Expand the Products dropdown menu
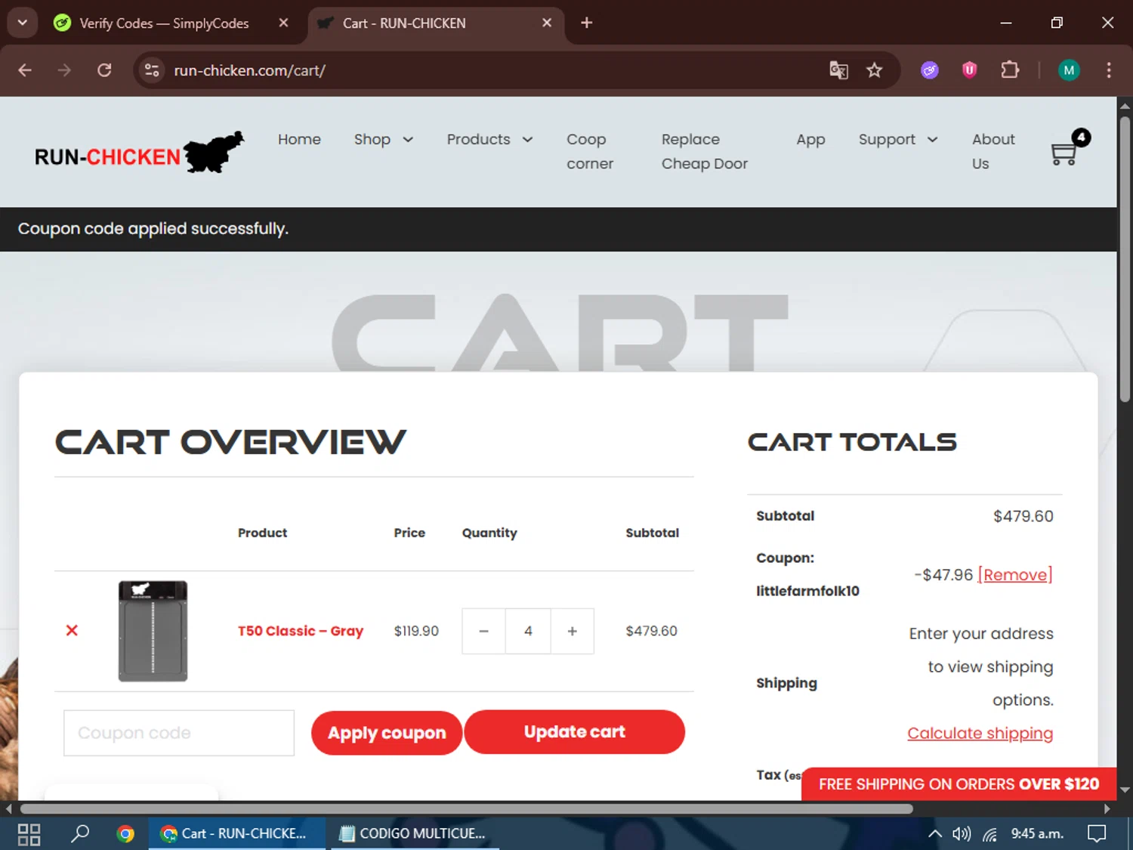The image size is (1133, 850). pyautogui.click(x=490, y=139)
